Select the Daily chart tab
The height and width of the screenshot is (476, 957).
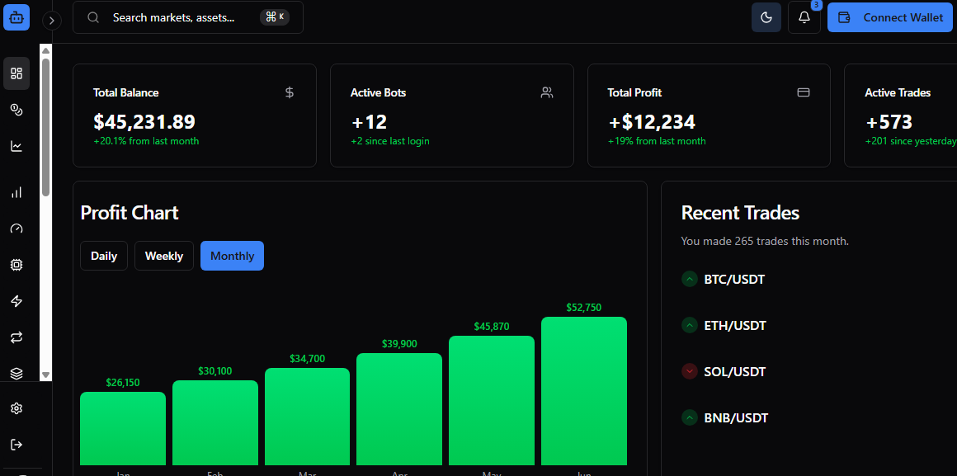[104, 256]
